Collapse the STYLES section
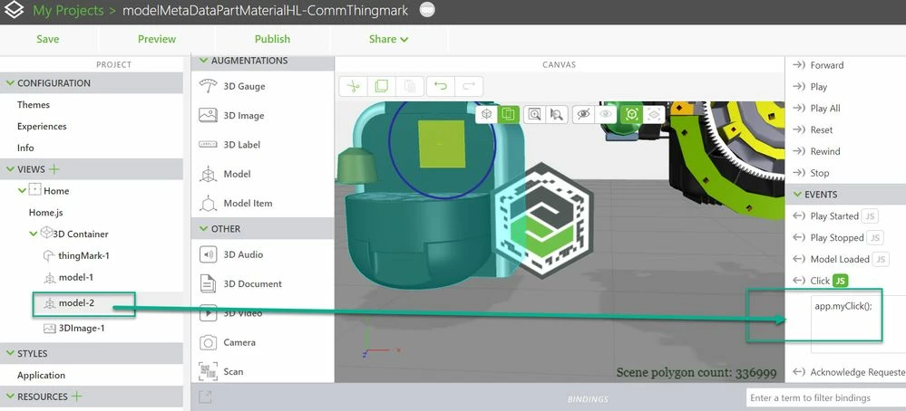Image resolution: width=906 pixels, height=411 pixels. 10,353
